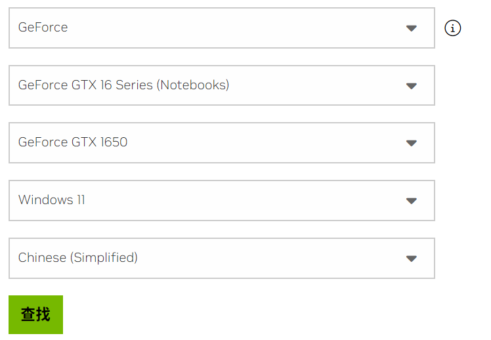
Task: Change the product series from the second combo box
Action: pos(221,85)
